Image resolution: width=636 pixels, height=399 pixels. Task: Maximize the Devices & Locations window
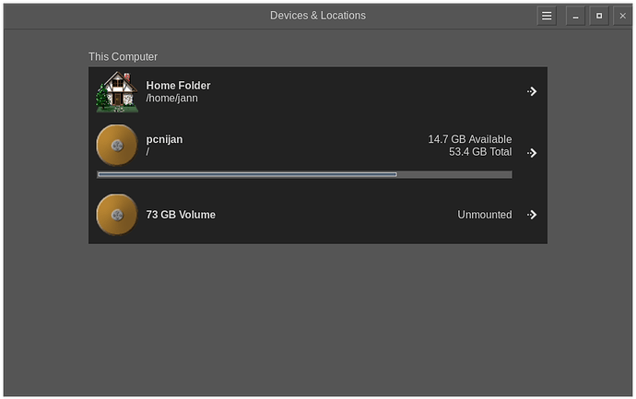598,16
